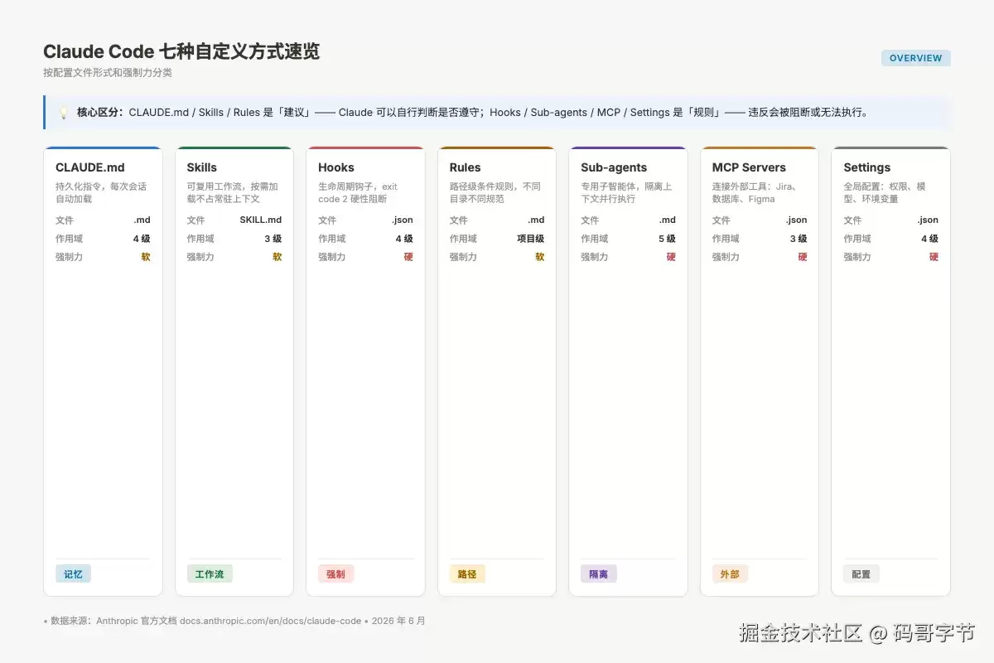Select the Skills card title

(x=202, y=167)
